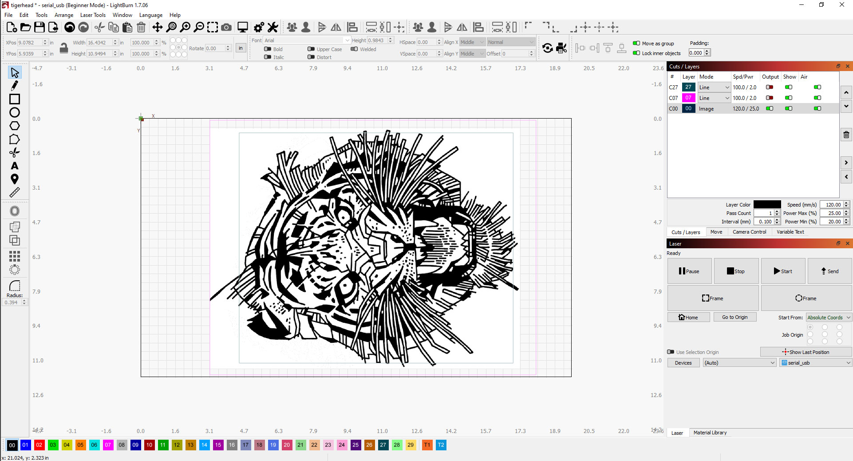Click the Import file icon

pos(53,28)
